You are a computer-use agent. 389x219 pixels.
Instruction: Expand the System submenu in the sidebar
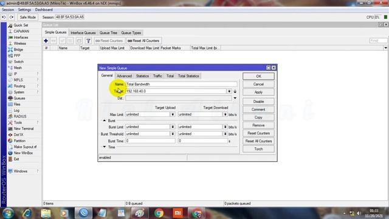[38, 92]
